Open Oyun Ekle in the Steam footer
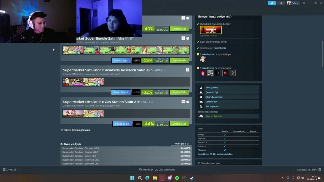 tap(10, 170)
